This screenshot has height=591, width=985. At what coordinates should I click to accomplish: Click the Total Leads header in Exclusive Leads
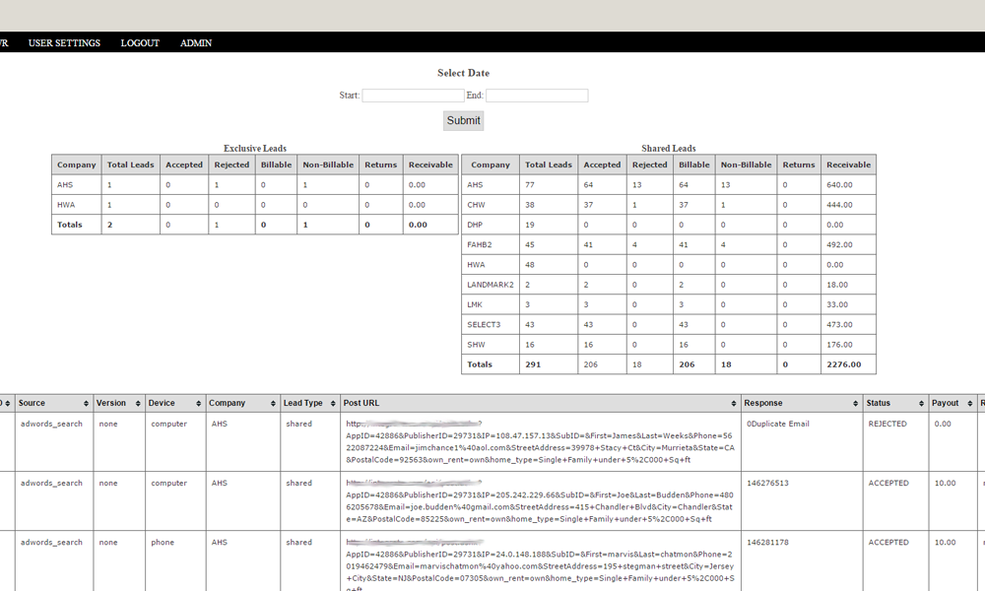[130, 164]
